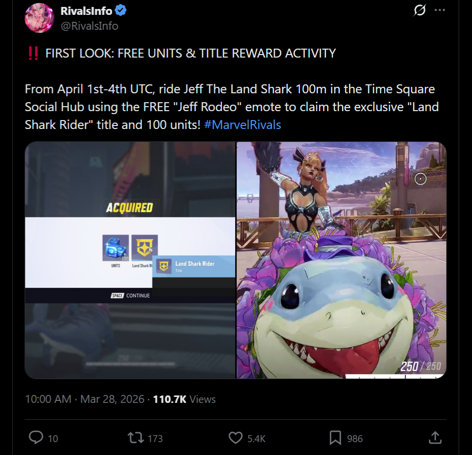Open the Acquired rewards image
472x455 pixels.
pos(130,260)
